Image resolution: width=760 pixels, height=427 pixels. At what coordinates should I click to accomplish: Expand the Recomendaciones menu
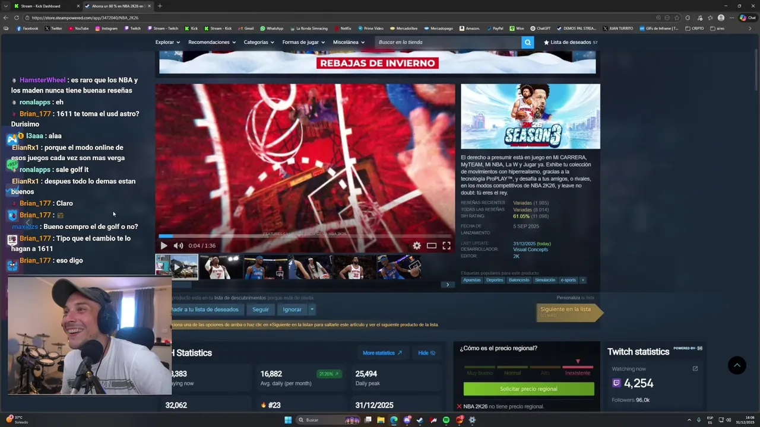click(212, 42)
